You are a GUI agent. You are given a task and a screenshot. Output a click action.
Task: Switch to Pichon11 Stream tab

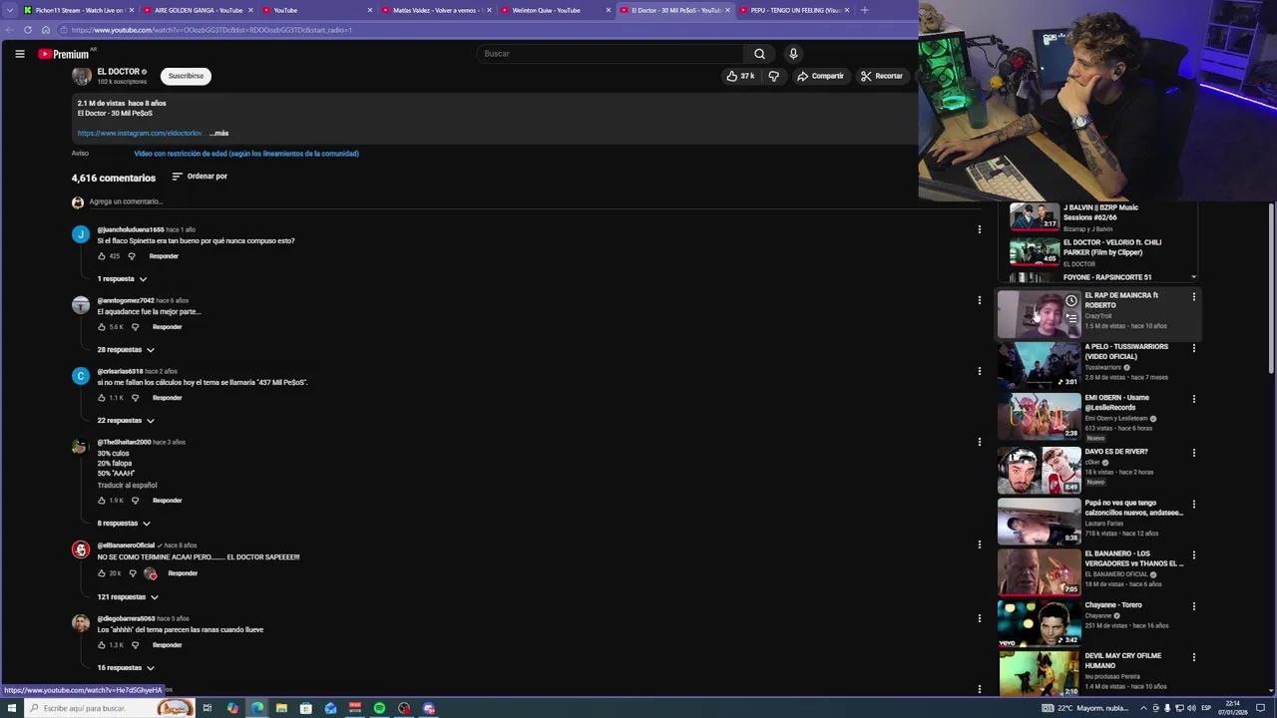tap(78, 10)
